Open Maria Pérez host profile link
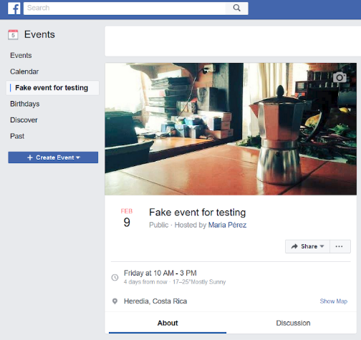 227,225
